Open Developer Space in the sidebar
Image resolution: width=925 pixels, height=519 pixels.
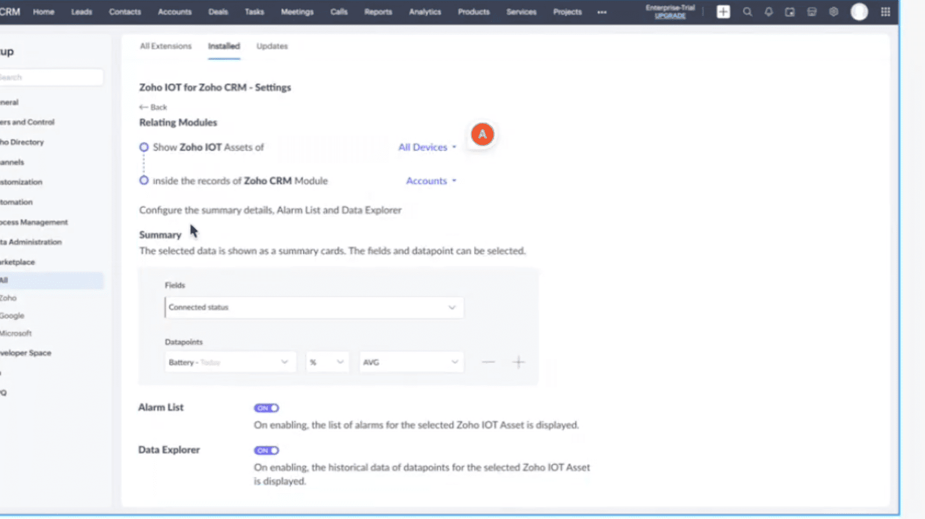[x=26, y=353]
